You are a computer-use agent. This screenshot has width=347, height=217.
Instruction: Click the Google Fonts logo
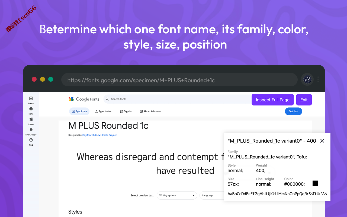pyautogui.click(x=84, y=99)
